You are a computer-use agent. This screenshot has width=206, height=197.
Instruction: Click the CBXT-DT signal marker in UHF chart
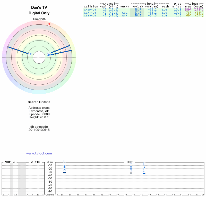(131, 173)
